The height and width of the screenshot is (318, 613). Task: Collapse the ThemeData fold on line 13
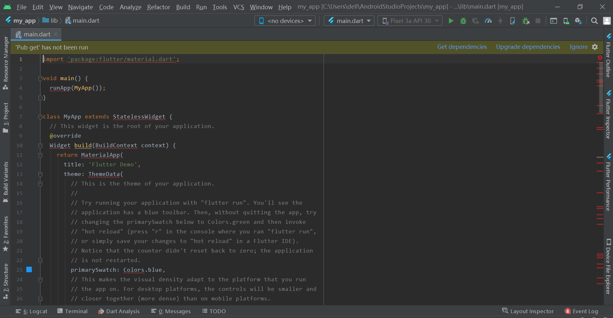pyautogui.click(x=40, y=174)
